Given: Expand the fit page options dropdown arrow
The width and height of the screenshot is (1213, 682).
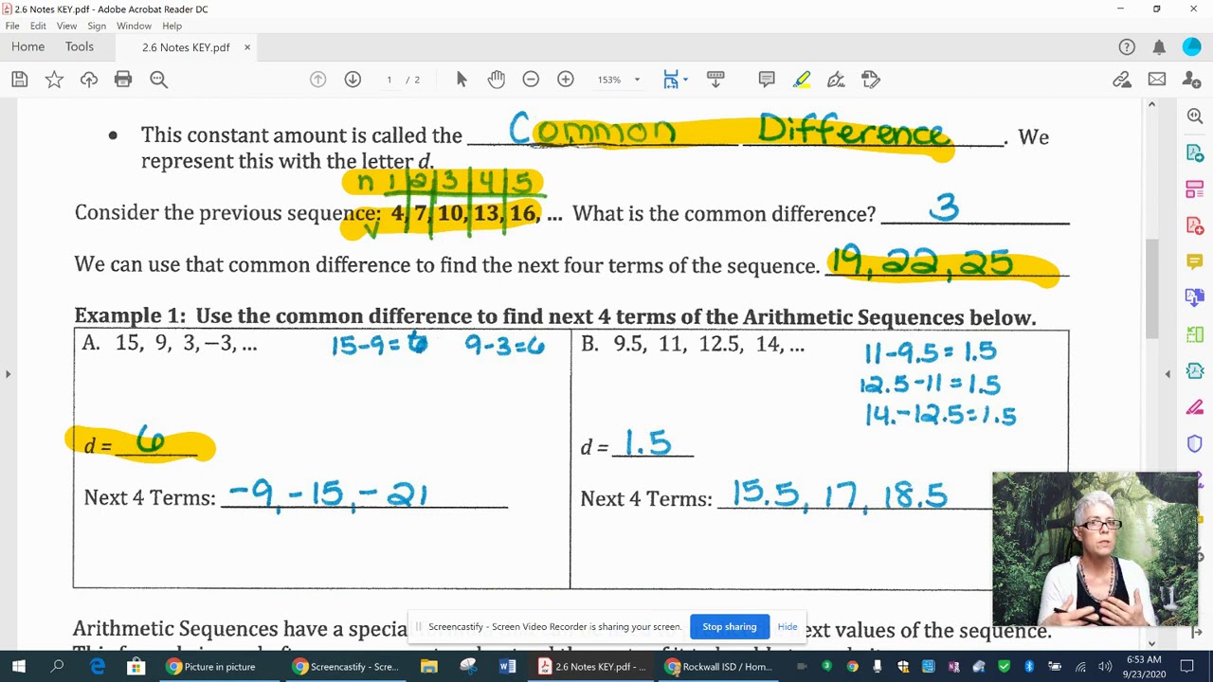Looking at the screenshot, I should (x=685, y=80).
